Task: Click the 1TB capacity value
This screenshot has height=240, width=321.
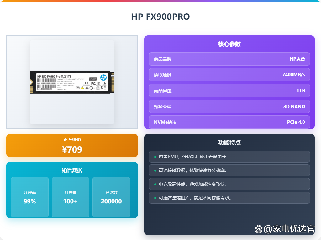Action: pyautogui.click(x=301, y=91)
